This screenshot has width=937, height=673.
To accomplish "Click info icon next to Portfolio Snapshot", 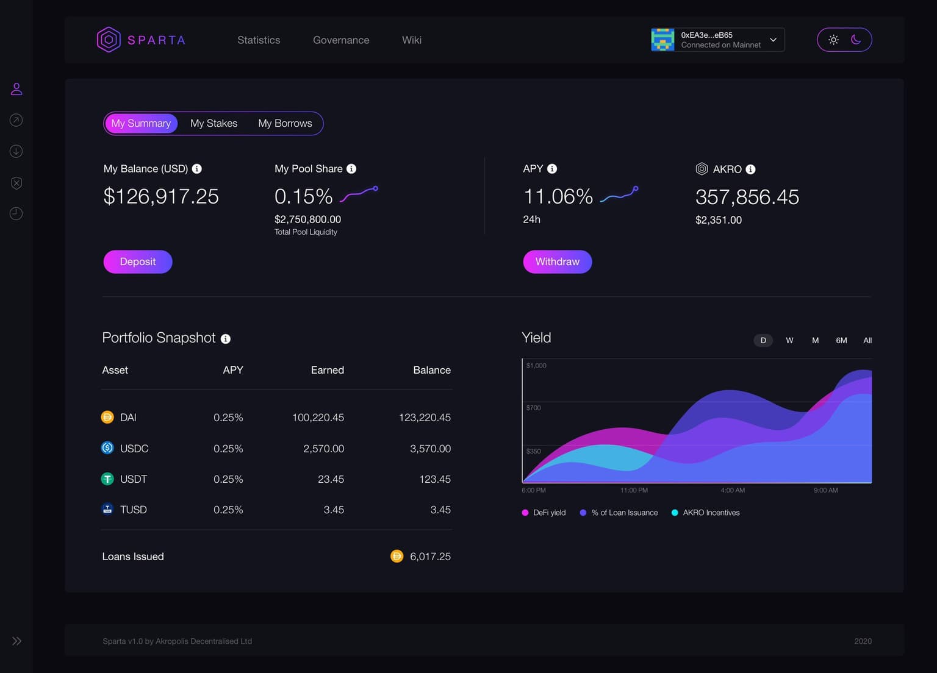I will click(x=226, y=339).
